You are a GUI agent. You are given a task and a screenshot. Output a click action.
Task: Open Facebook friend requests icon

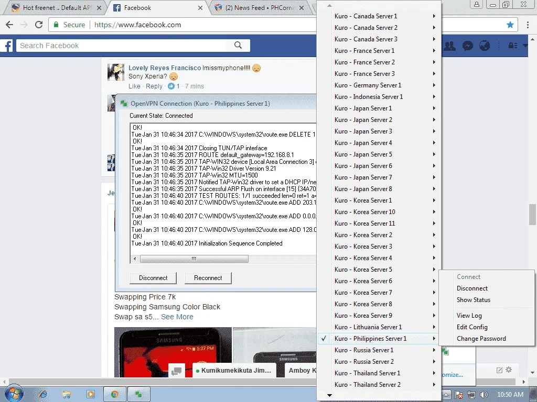click(449, 46)
